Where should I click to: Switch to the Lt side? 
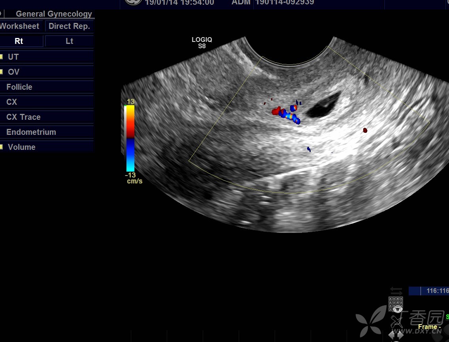69,41
